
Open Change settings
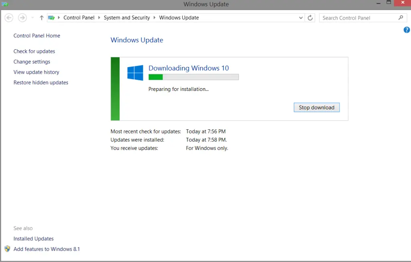(x=32, y=62)
